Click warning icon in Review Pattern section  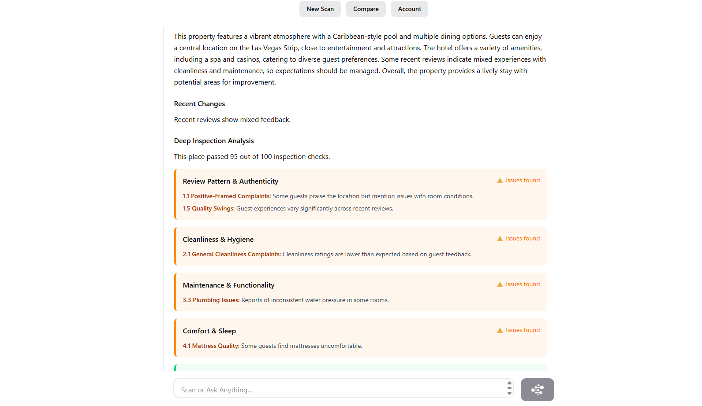500,181
